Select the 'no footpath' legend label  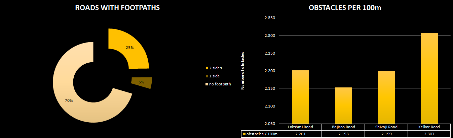[x=220, y=84]
